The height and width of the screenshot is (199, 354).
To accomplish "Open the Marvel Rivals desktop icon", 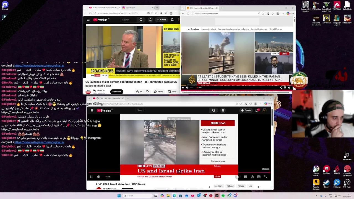I will point(326,20).
